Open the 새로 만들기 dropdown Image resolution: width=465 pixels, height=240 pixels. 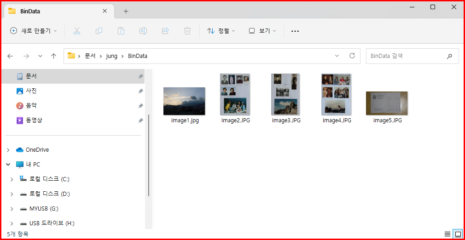[x=33, y=31]
